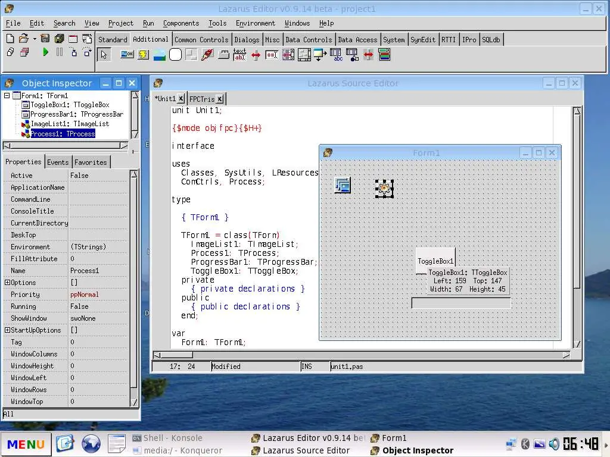Close the *Unit1 source tab
The width and height of the screenshot is (610, 457).
[181, 99]
